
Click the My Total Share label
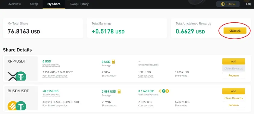18,24
